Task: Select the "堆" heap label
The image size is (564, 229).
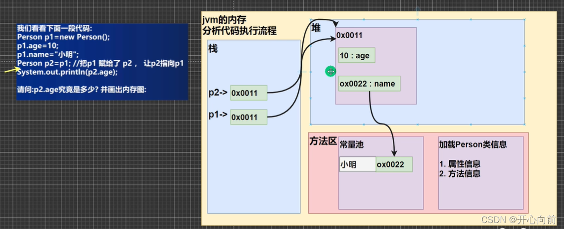Action: coord(316,28)
